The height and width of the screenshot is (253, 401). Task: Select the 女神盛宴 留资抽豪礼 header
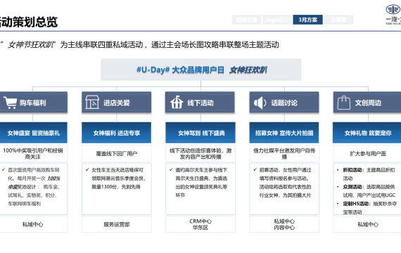coord(34,133)
